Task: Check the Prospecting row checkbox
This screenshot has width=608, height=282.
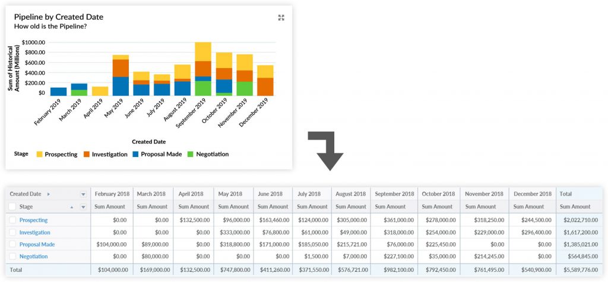Action: coord(12,220)
